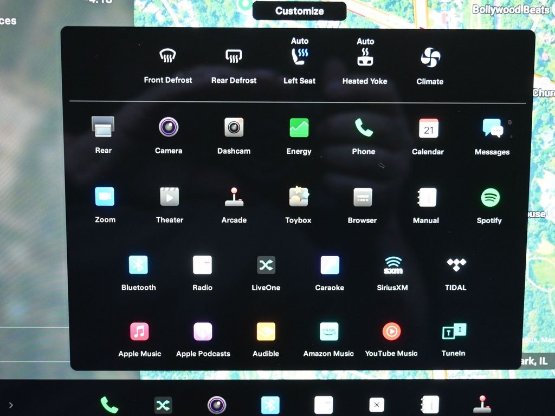Tap the Bluetooth icon in bottom dock

click(270, 405)
